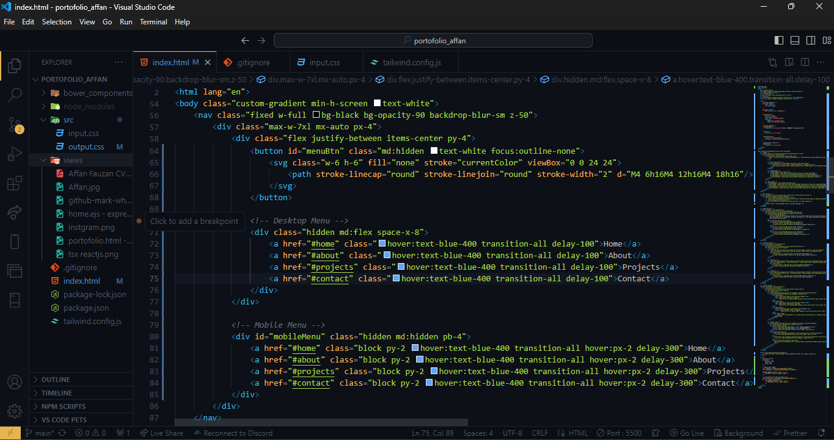
Task: Expand the OUTLINE section
Action: coord(56,380)
